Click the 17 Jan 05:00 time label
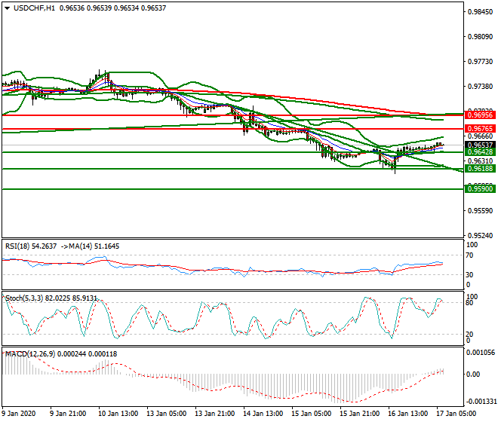 [x=456, y=414]
